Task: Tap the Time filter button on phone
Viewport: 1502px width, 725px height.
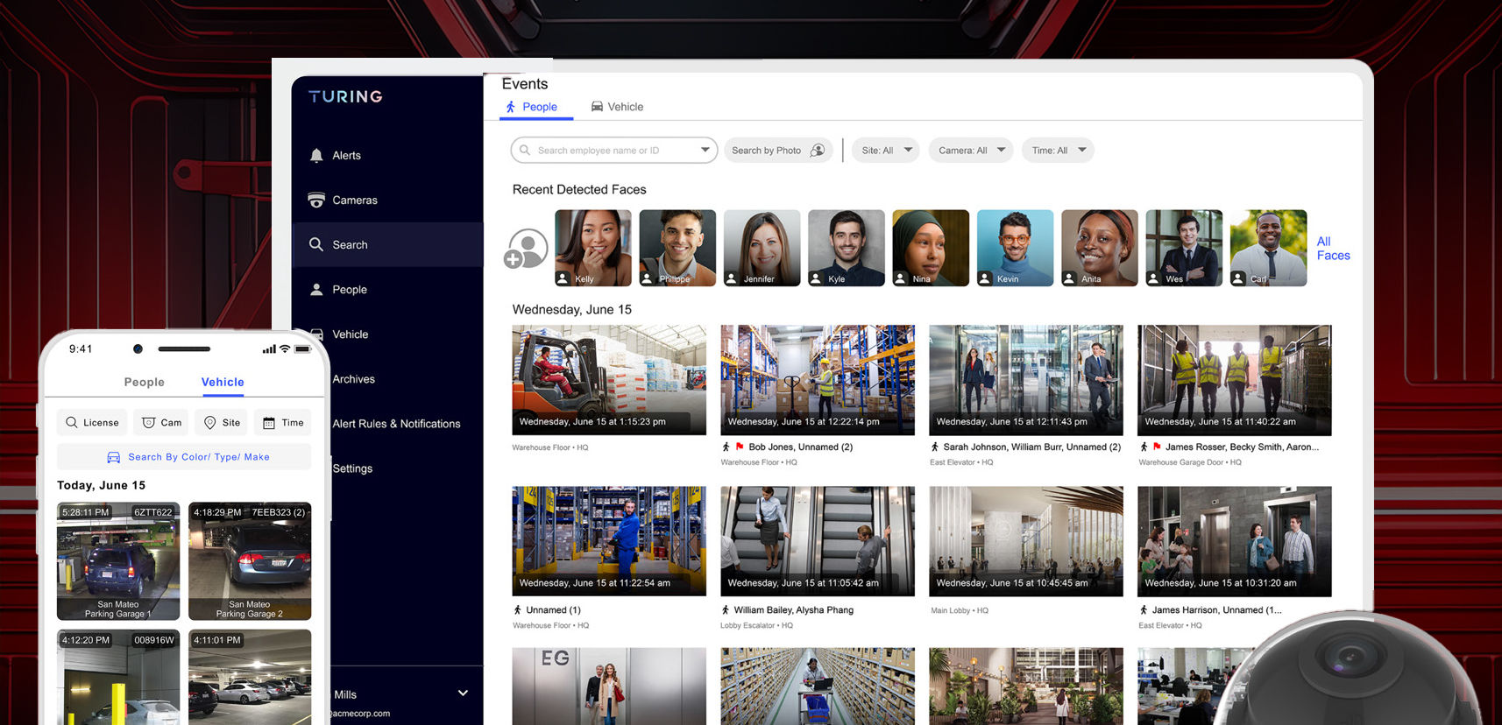Action: 283,423
